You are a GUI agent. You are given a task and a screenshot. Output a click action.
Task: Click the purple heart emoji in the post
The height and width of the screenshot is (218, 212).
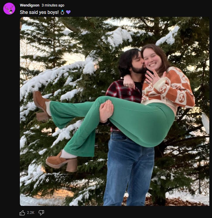pyautogui.click(x=68, y=12)
